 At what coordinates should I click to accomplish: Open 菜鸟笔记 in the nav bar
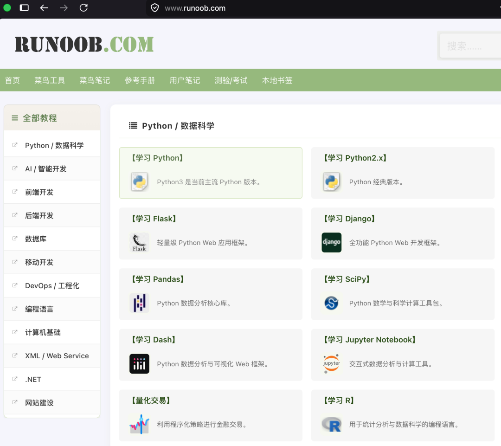pos(95,80)
